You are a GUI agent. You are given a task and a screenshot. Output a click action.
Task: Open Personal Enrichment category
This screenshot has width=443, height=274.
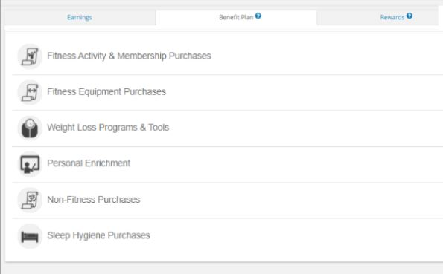[x=89, y=163]
